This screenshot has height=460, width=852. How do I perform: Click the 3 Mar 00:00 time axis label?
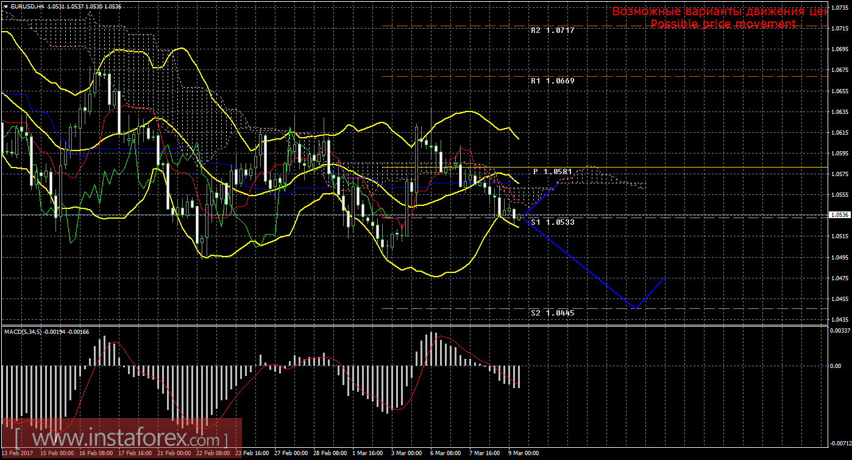point(407,453)
